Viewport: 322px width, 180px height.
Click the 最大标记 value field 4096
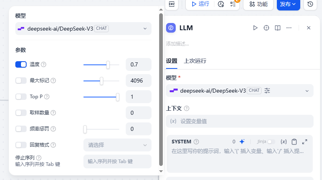(x=139, y=81)
